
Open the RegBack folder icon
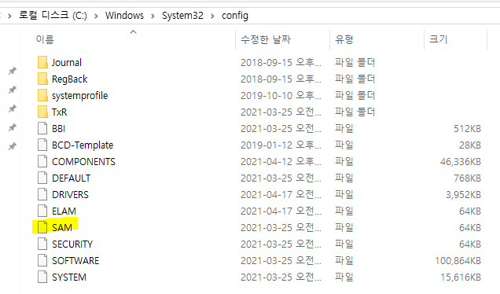(x=42, y=79)
